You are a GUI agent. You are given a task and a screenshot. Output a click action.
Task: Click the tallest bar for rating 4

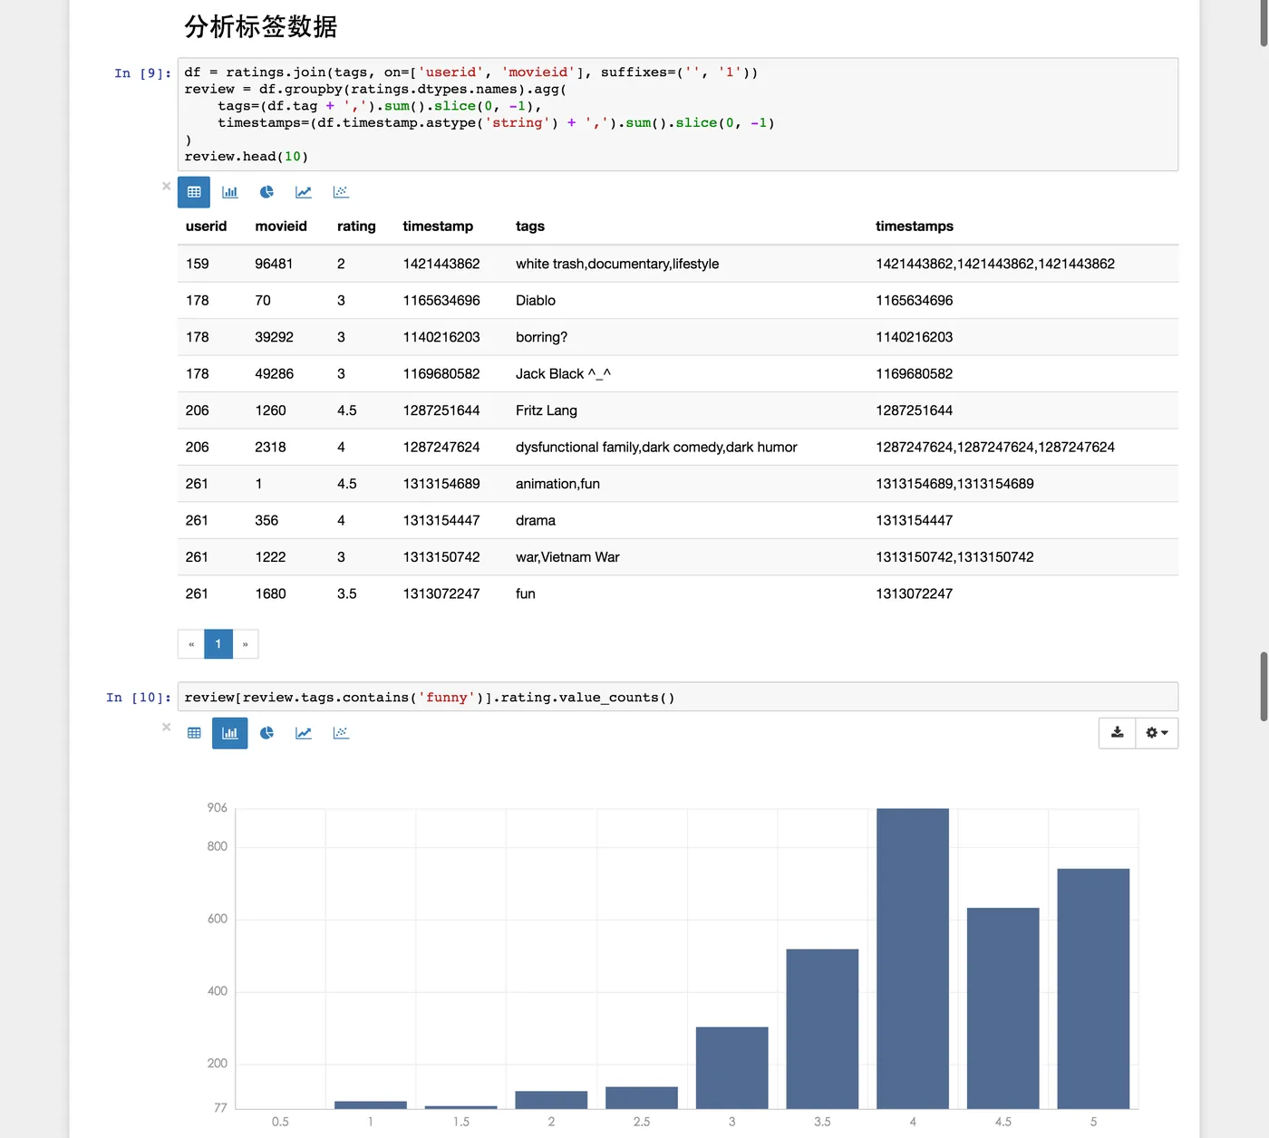[x=913, y=959]
